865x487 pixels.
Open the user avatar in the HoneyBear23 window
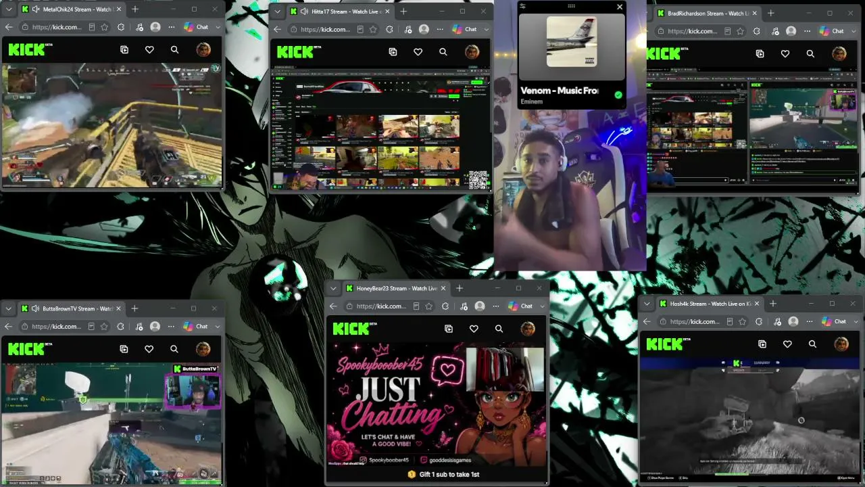pyautogui.click(x=527, y=329)
